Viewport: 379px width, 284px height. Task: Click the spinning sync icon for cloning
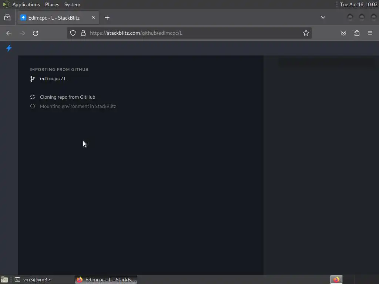pyautogui.click(x=33, y=97)
